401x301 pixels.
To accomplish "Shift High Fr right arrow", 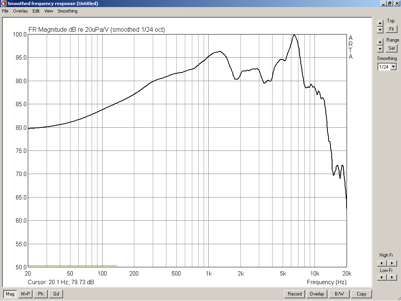I will click(x=392, y=263).
